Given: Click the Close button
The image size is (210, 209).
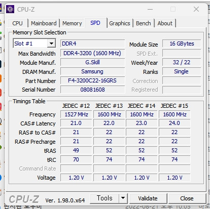Looking at the screenshot, I should point(187,198).
